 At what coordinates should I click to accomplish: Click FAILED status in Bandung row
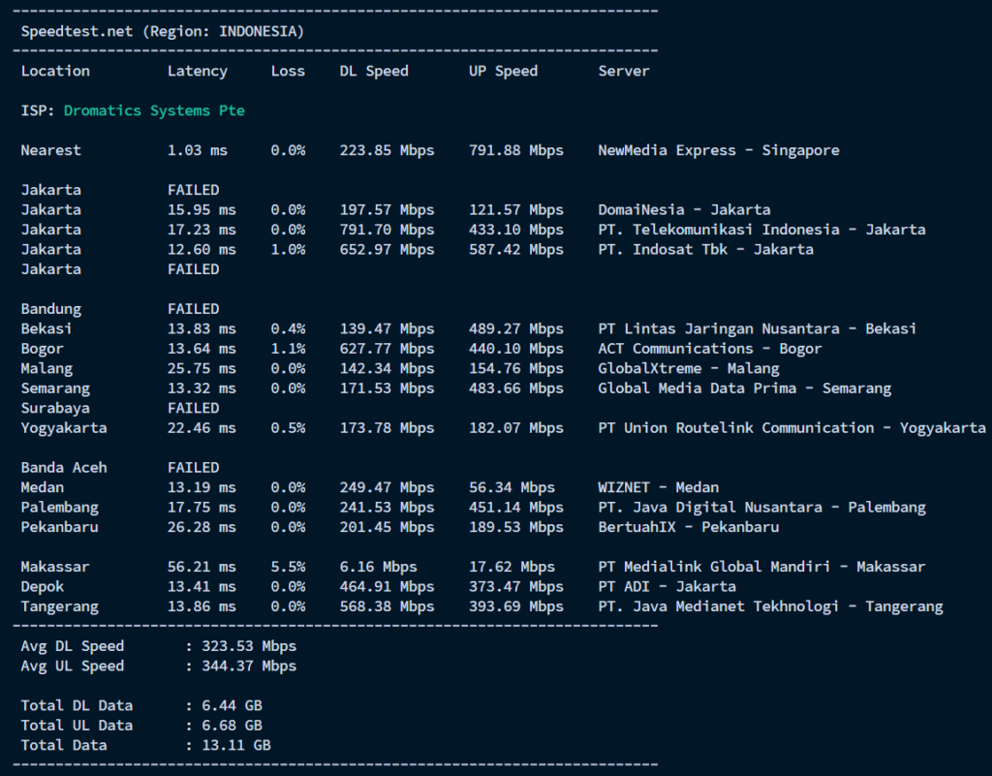click(194, 309)
